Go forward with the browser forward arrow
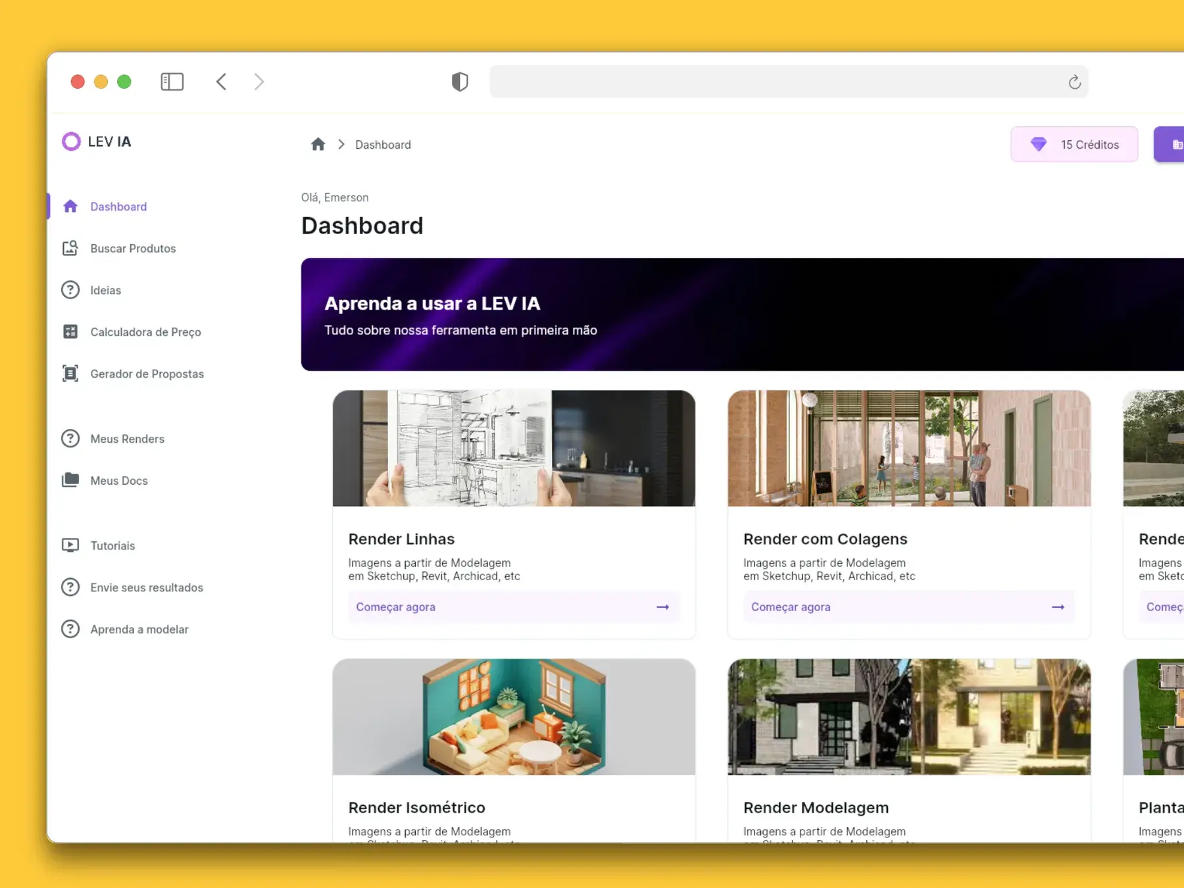Image resolution: width=1184 pixels, height=888 pixels. tap(259, 82)
